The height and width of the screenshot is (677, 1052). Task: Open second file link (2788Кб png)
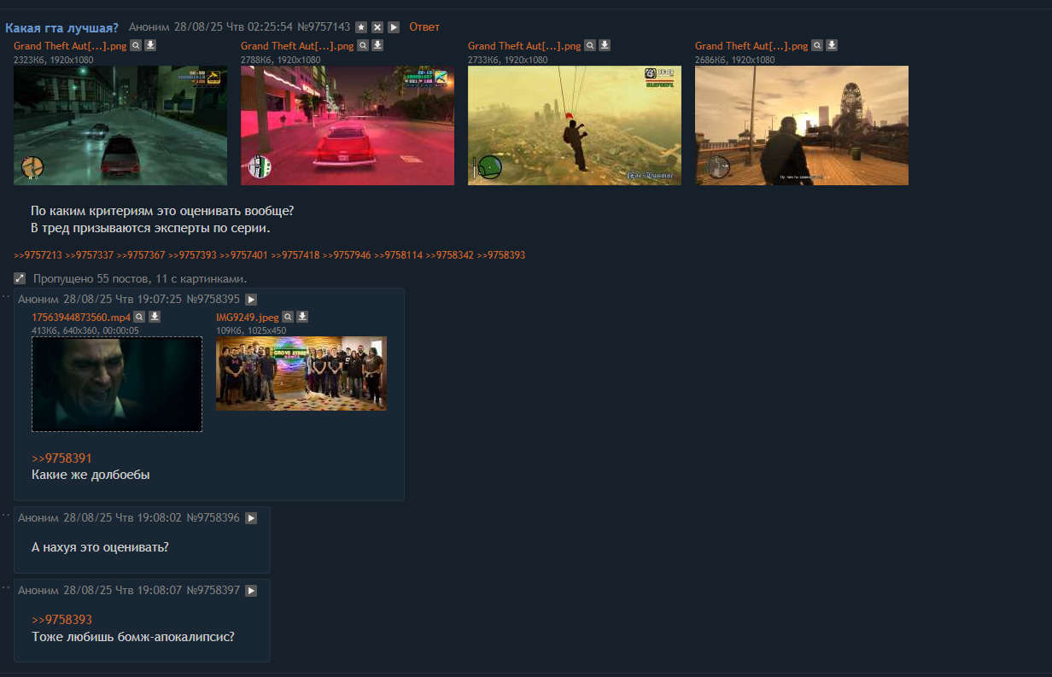point(297,46)
